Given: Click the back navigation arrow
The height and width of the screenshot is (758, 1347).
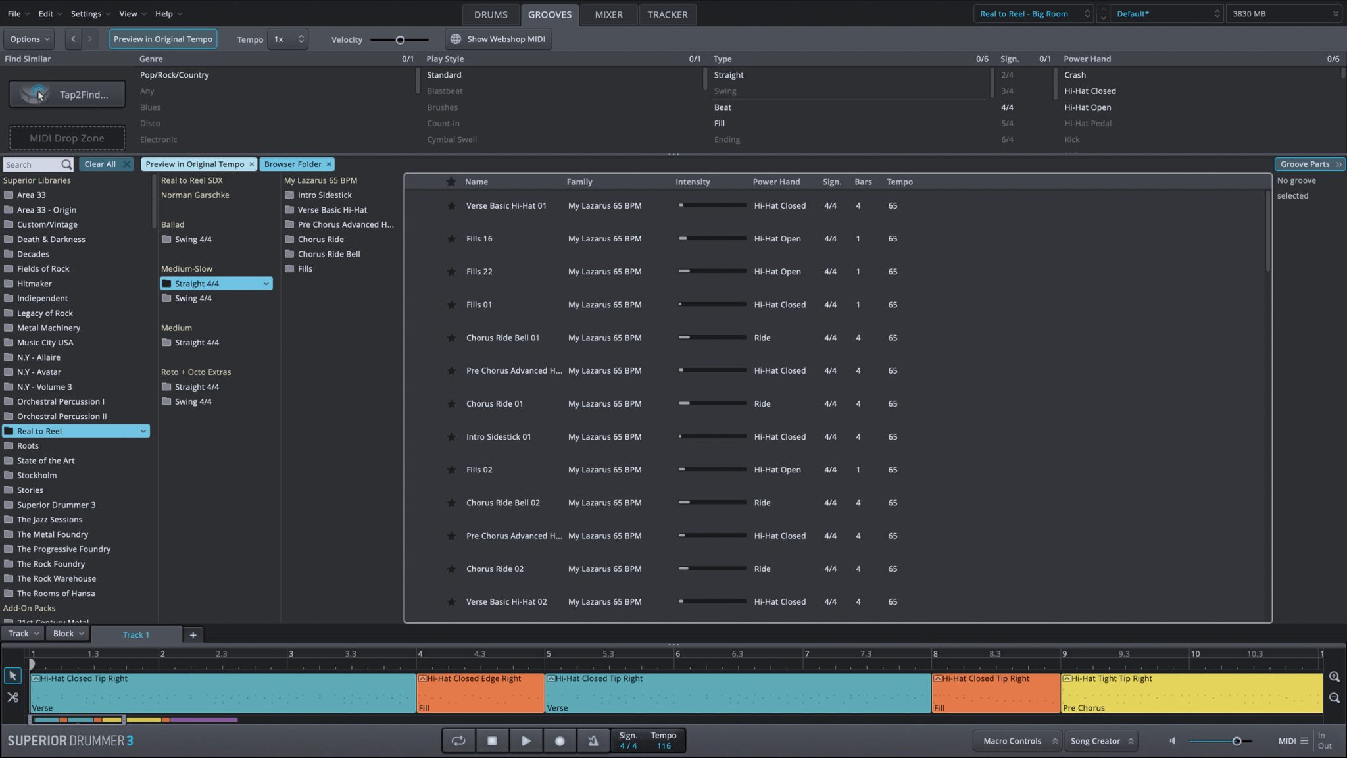Looking at the screenshot, I should pos(73,39).
